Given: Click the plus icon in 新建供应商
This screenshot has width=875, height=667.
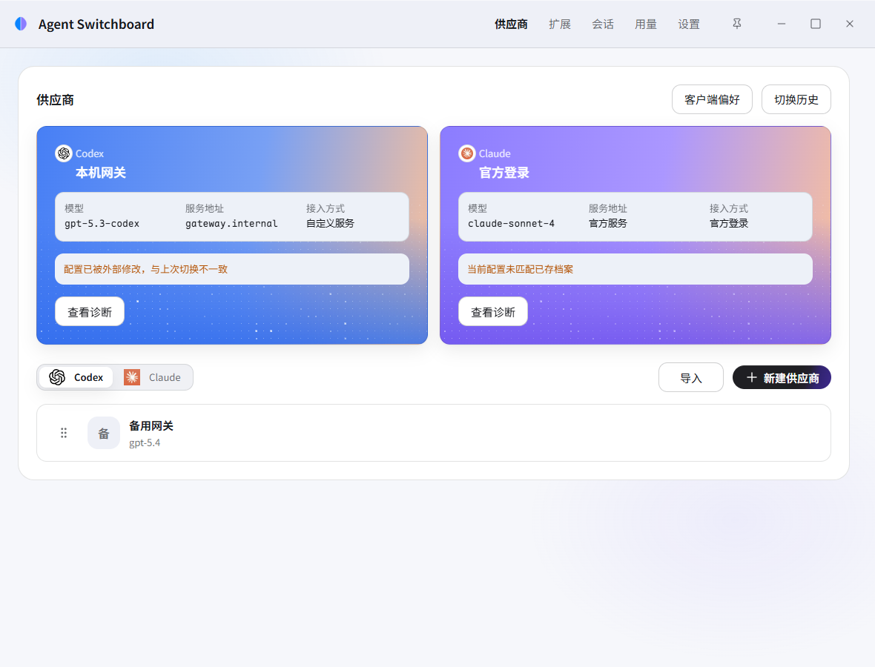Looking at the screenshot, I should (x=752, y=377).
